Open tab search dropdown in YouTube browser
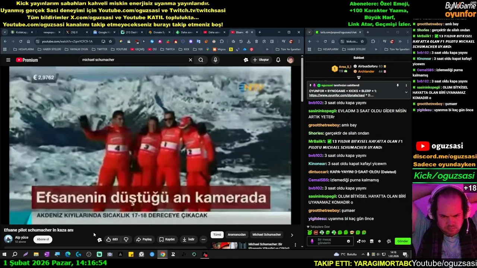Screen dimensions: 477x268 point(5,32)
